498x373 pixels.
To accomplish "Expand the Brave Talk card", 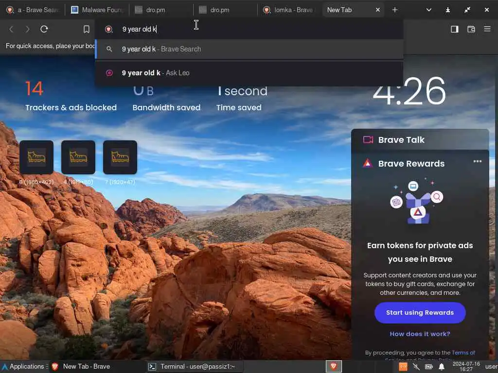I will tap(420, 140).
